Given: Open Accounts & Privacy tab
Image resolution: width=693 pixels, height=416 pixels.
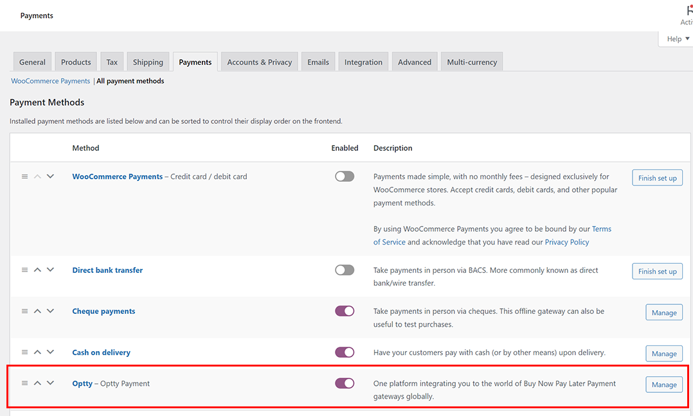Looking at the screenshot, I should 260,62.
